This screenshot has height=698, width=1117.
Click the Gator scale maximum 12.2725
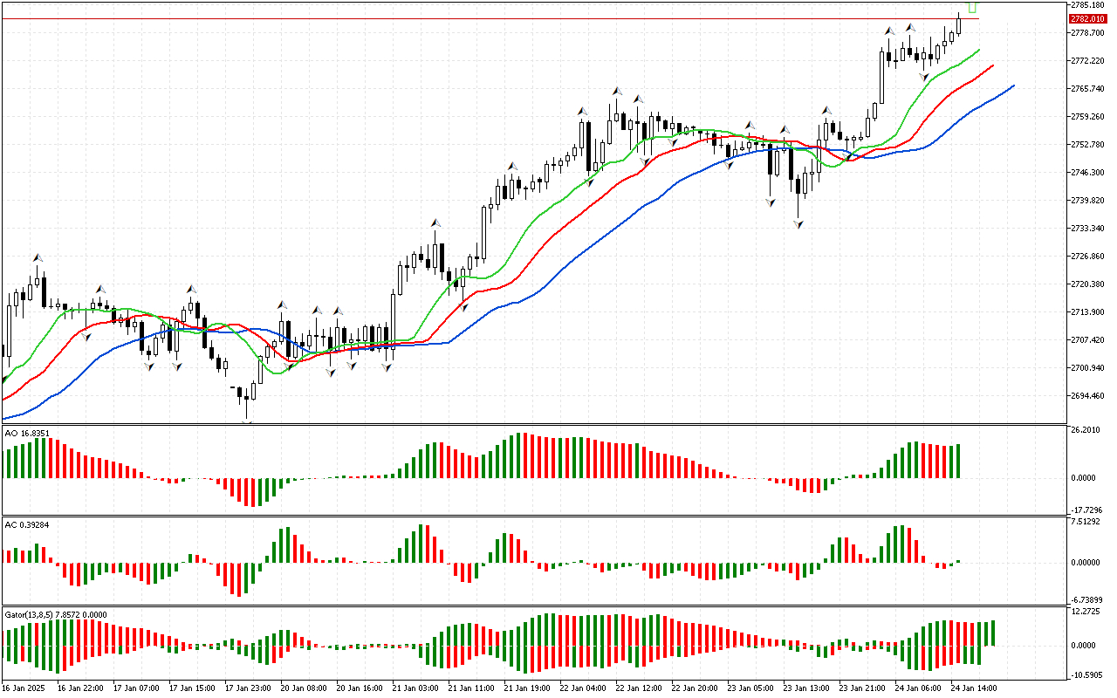point(1086,612)
